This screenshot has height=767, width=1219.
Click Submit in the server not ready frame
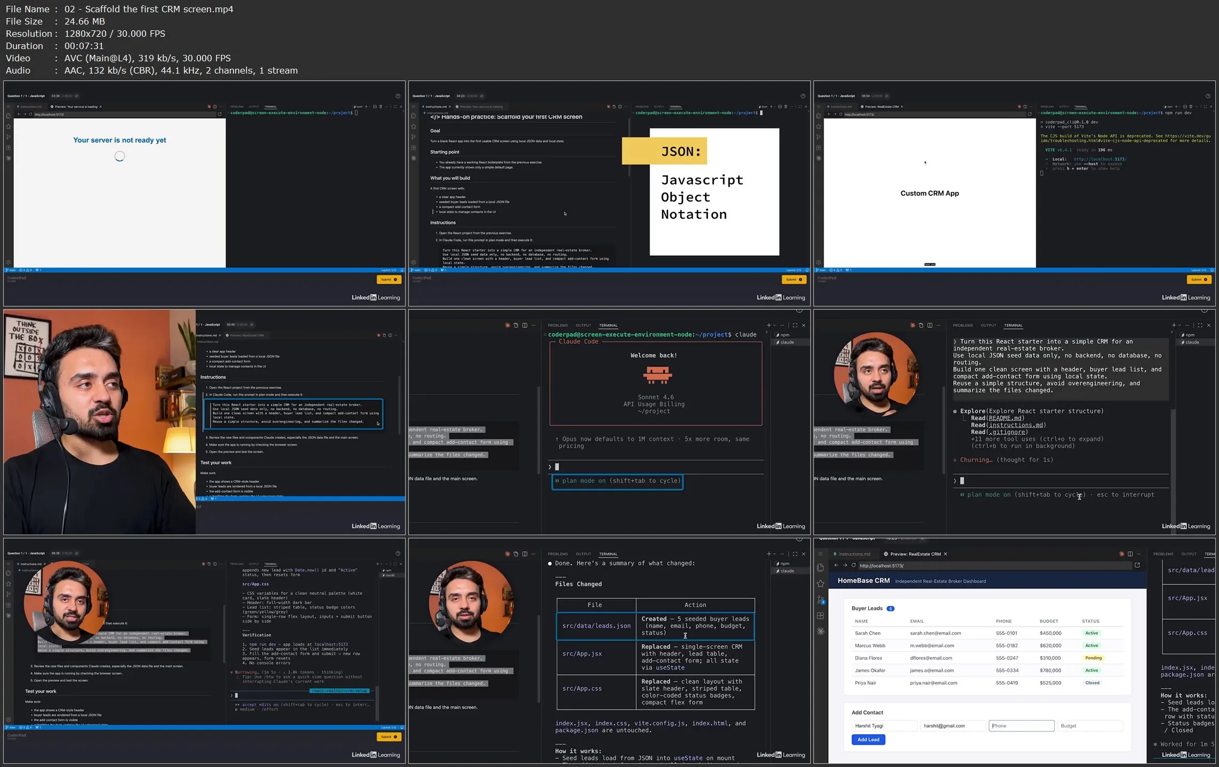tap(389, 279)
